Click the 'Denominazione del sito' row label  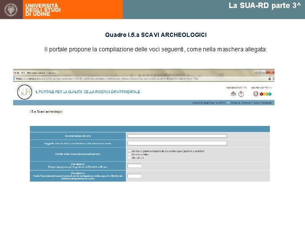[x=78, y=136]
